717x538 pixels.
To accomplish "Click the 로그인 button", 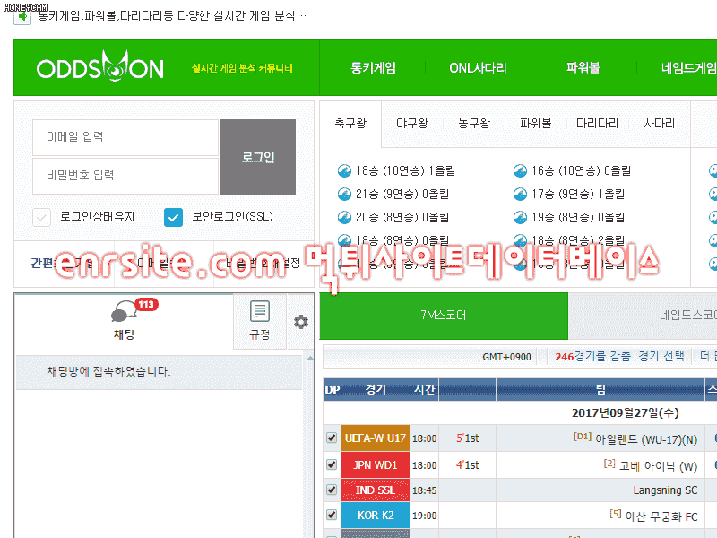I will coord(258,157).
